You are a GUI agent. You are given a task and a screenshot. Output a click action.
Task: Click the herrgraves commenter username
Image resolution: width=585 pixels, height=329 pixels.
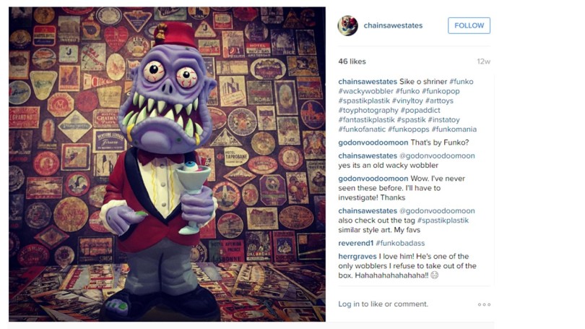(357, 256)
